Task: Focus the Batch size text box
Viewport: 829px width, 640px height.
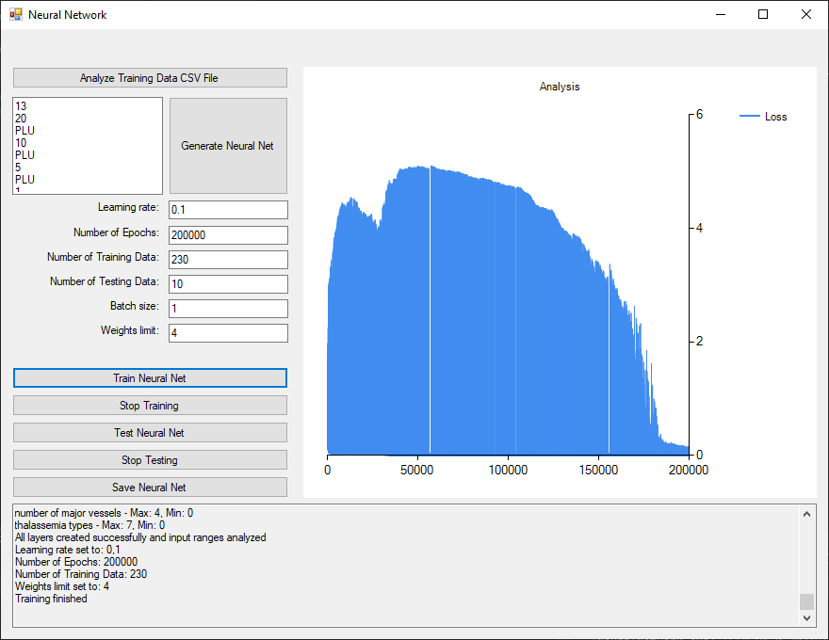Action: [228, 308]
